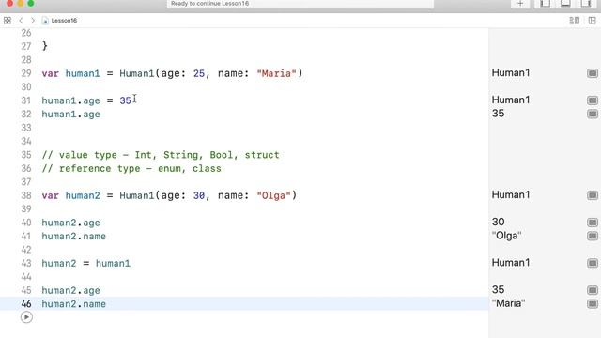Click the plus Library button
The height and width of the screenshot is (338, 601).
click(x=520, y=4)
